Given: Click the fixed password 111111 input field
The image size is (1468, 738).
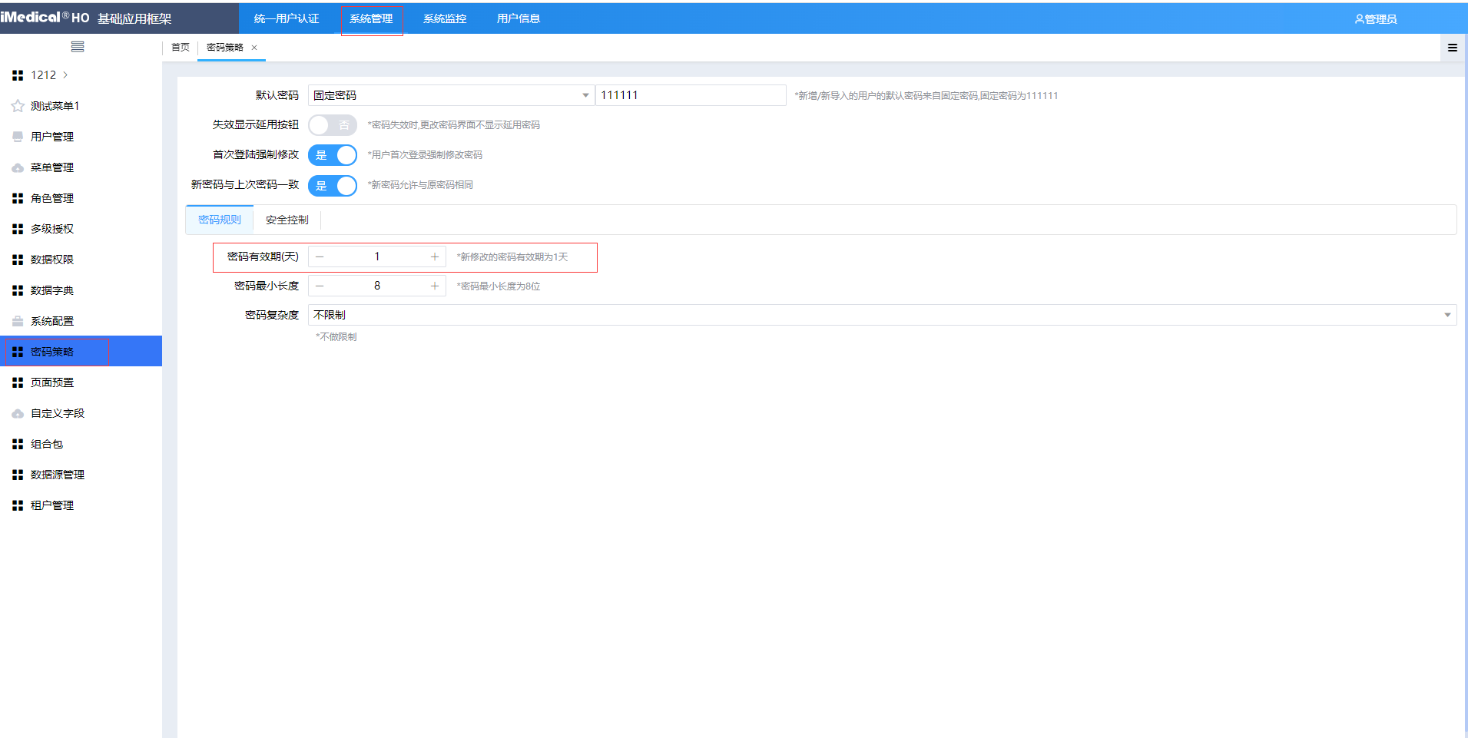Looking at the screenshot, I should tap(690, 95).
